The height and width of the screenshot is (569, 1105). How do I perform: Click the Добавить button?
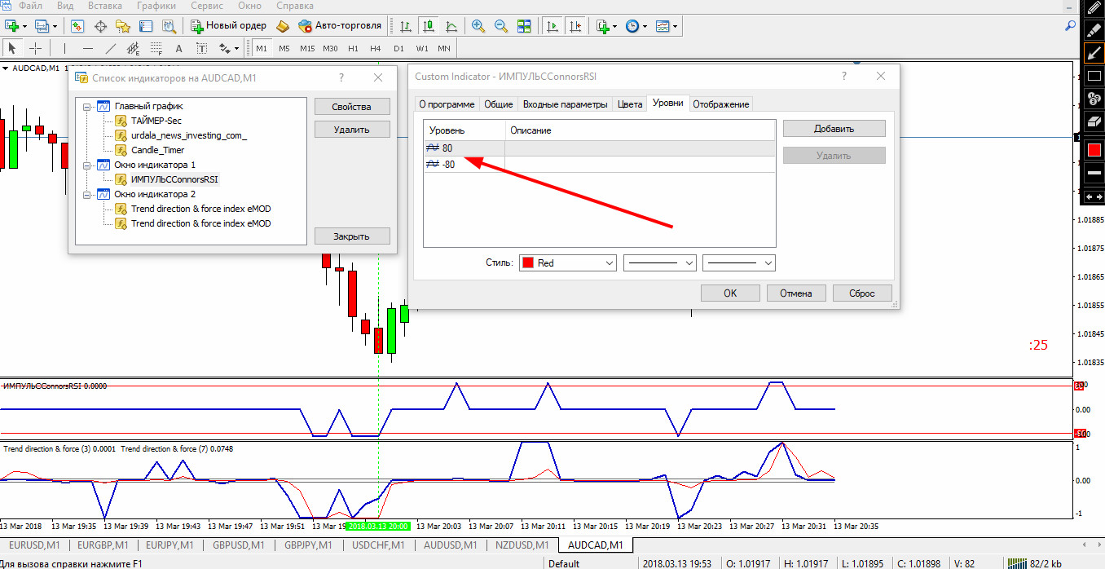click(834, 129)
